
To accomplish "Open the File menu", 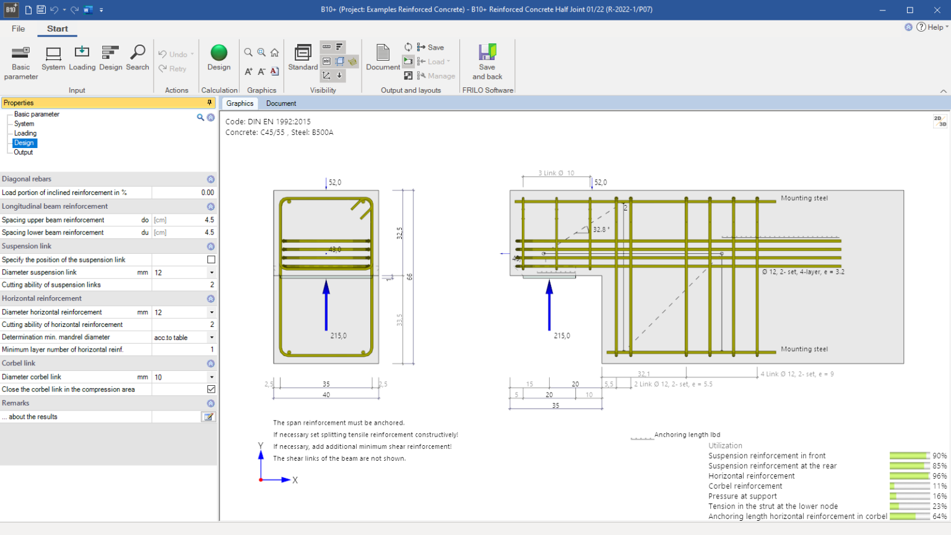I will (18, 28).
